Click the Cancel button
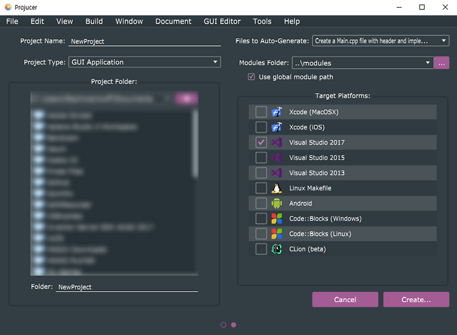Screen dimensions: 457x335 tap(345, 299)
